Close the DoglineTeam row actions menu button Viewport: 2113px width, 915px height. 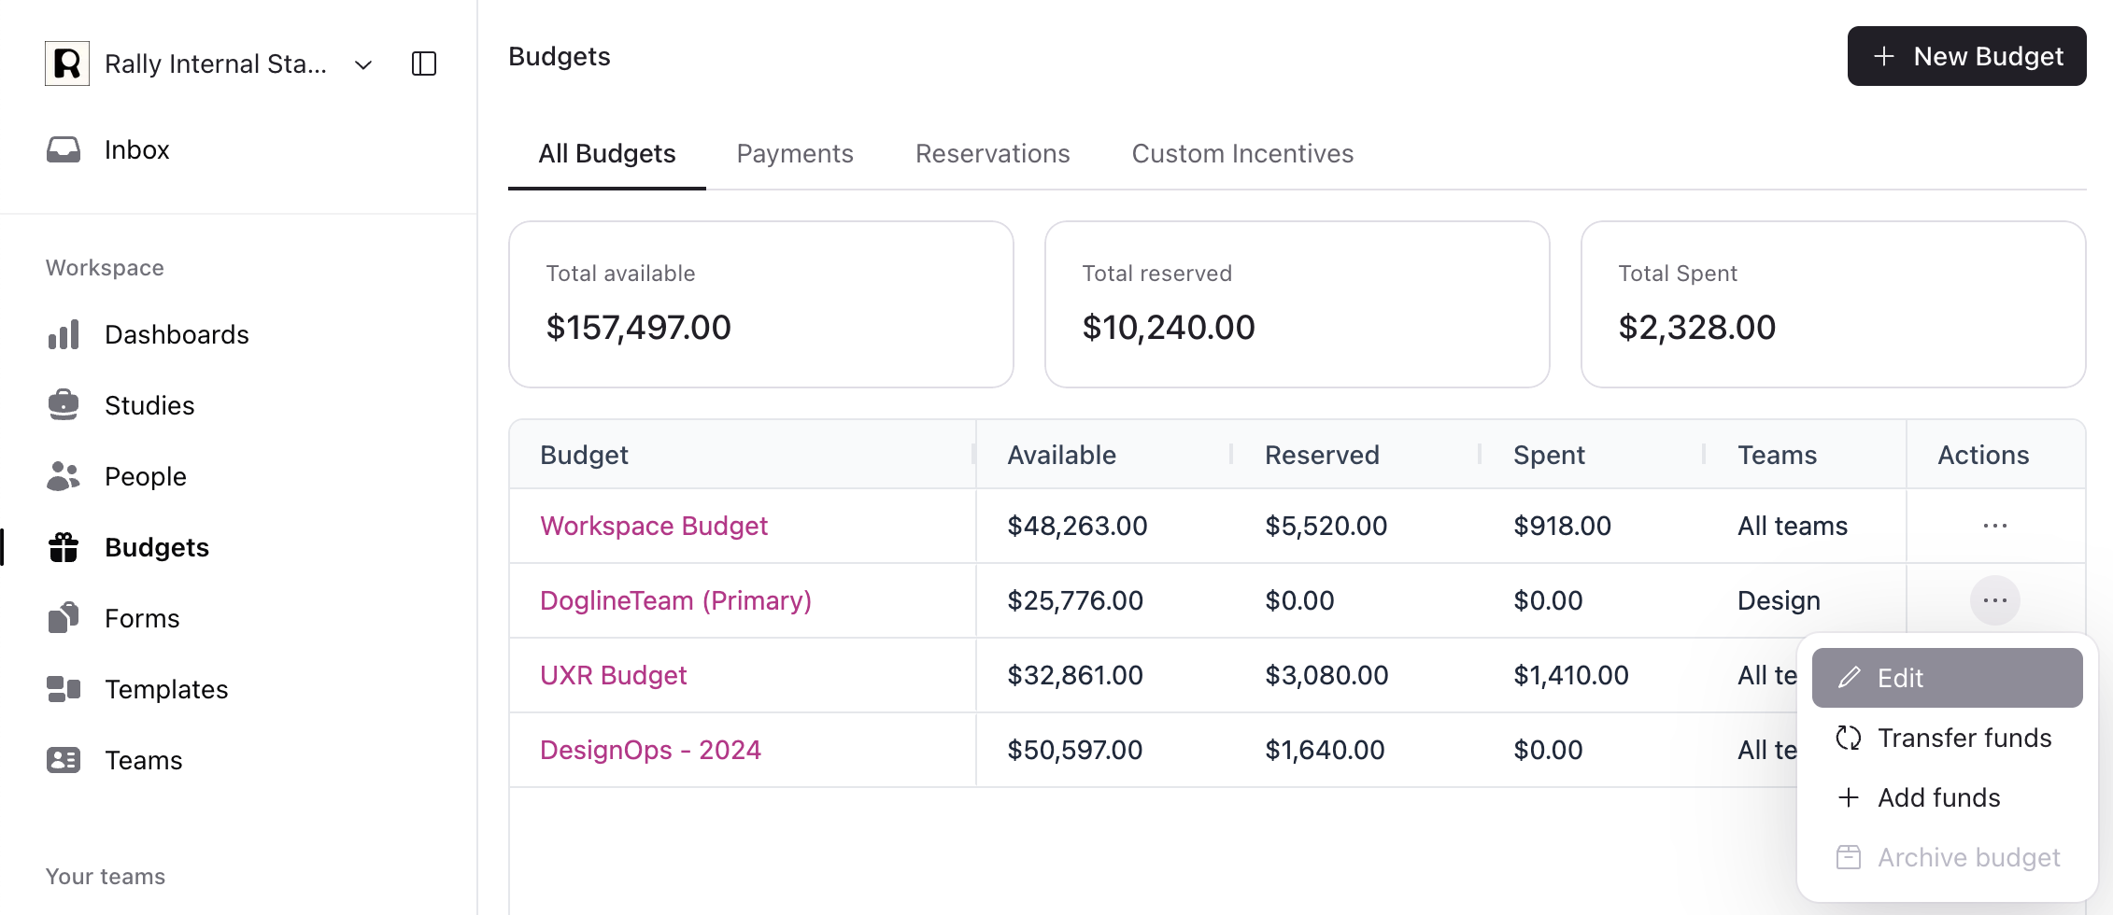1994,600
